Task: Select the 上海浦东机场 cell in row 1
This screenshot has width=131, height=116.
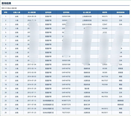Action: click(x=87, y=16)
